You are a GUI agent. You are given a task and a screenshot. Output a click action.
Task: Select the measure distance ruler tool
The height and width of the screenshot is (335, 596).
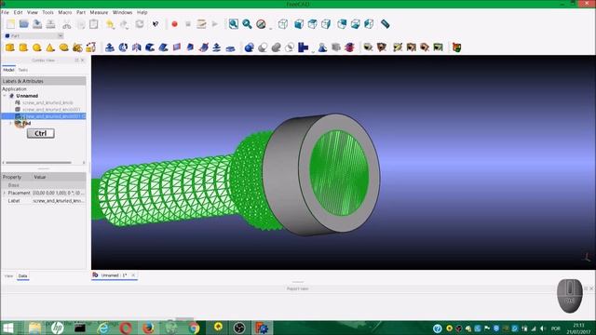click(x=385, y=24)
